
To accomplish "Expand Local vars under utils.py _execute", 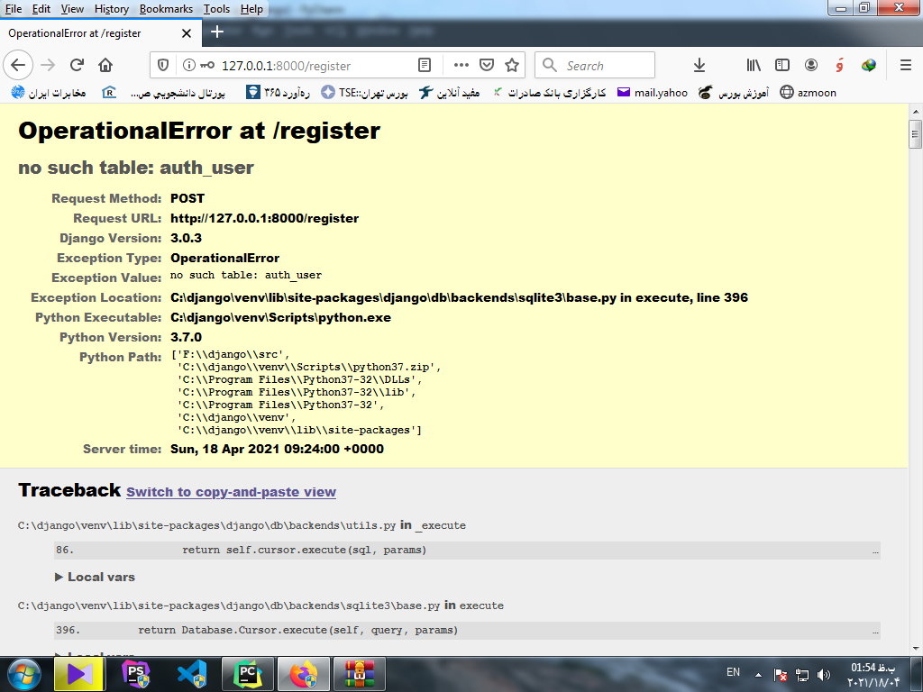I will (95, 577).
